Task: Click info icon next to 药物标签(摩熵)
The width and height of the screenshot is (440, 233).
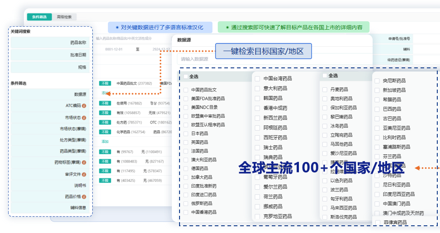Action: pyautogui.click(x=84, y=162)
